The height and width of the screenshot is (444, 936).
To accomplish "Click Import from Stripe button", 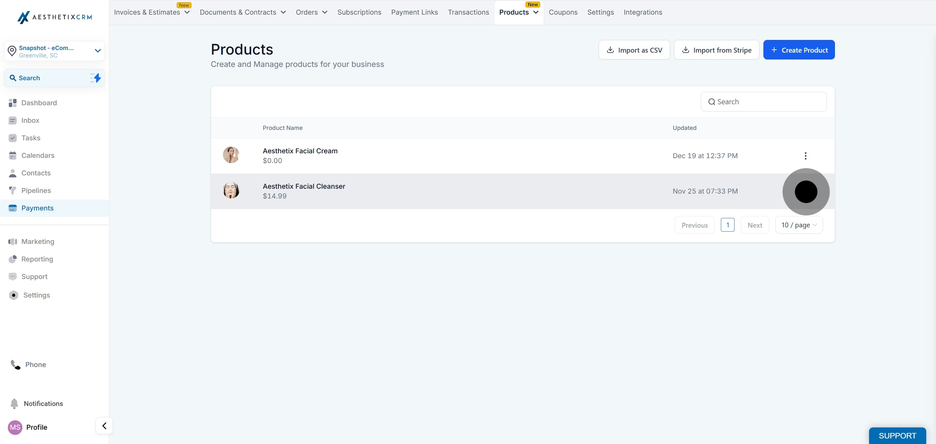I will tap(716, 50).
